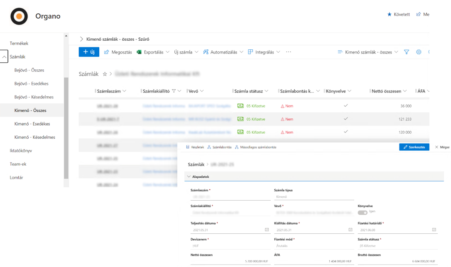Click the Követett star icon

(x=390, y=15)
